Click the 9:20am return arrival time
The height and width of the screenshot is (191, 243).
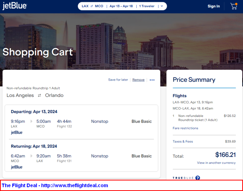click(44, 156)
